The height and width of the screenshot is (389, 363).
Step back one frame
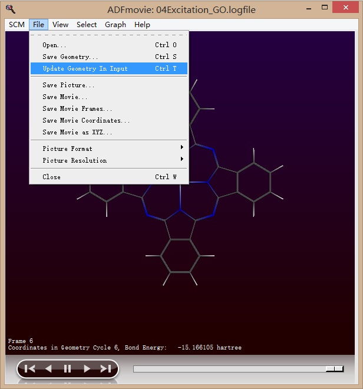pyautogui.click(x=49, y=368)
